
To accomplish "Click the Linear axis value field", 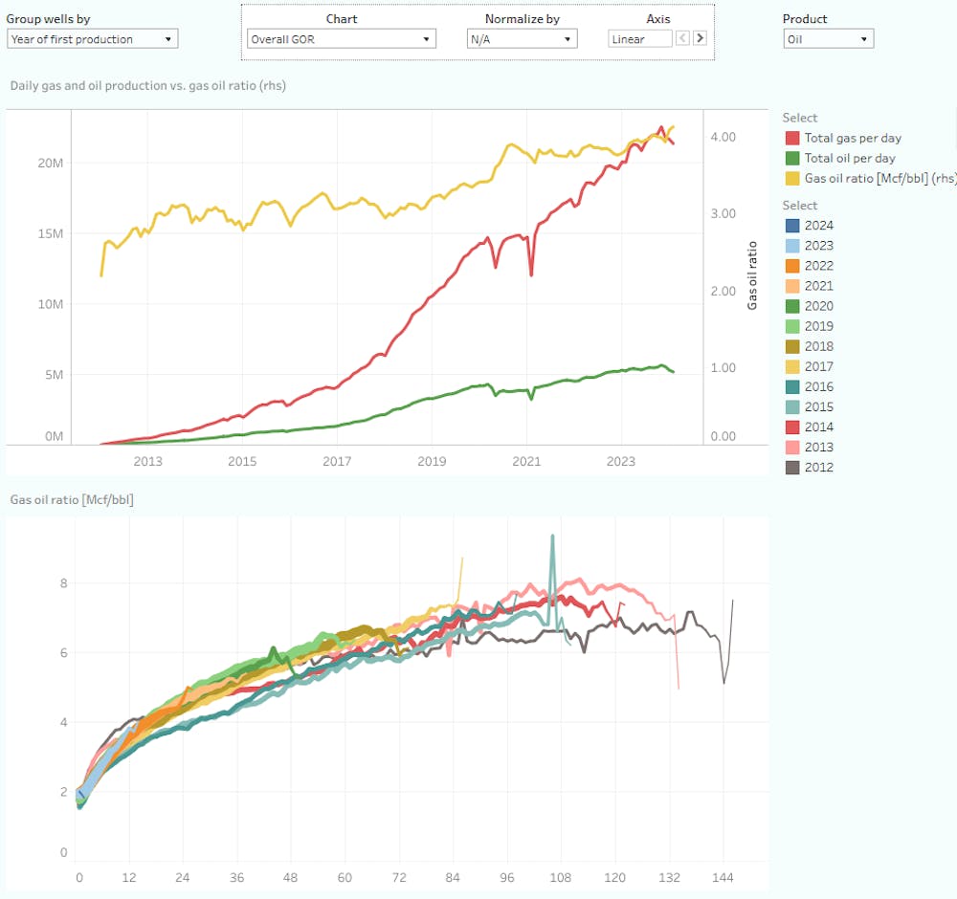I will (x=639, y=39).
